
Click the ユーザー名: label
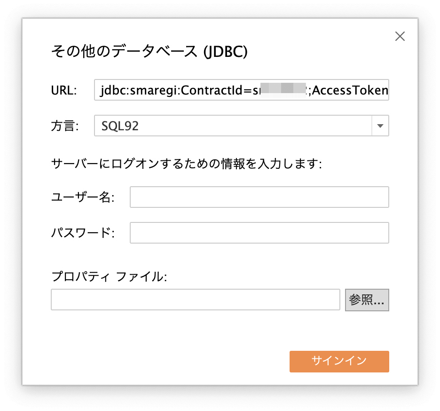coord(83,197)
